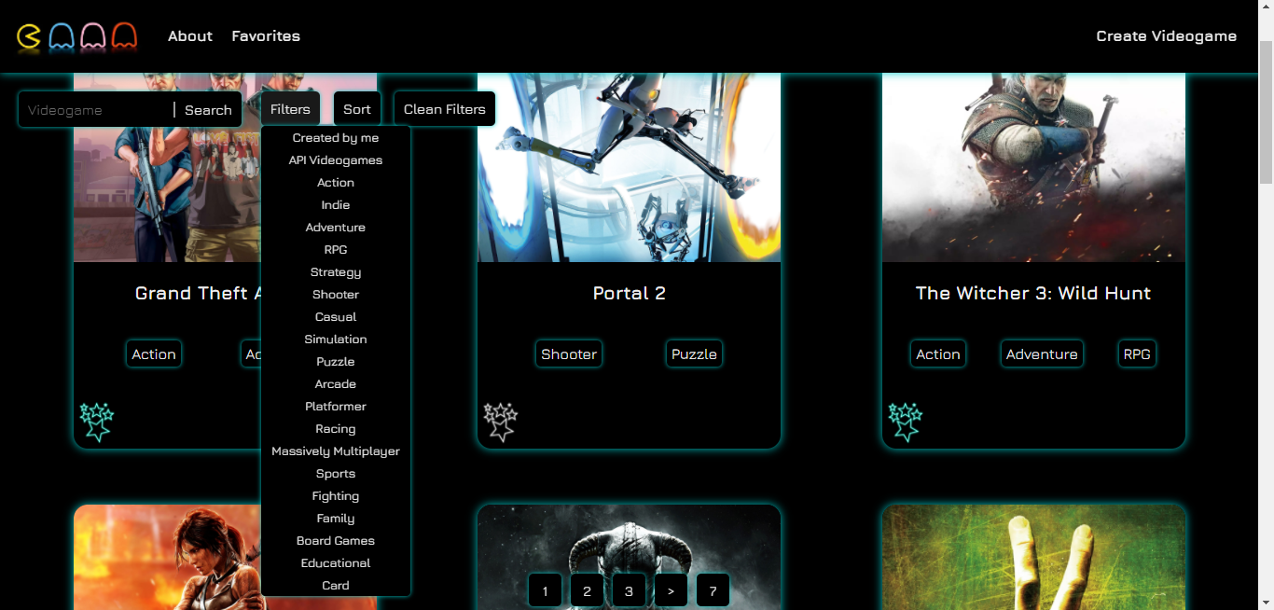Go to Favorites page
The image size is (1274, 610).
[x=266, y=36]
